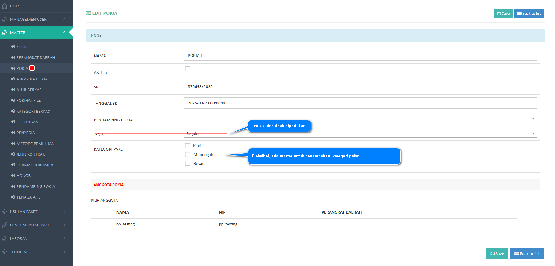Image resolution: width=555 pixels, height=266 pixels.
Task: Toggle the Aktif checkbox
Action: pyautogui.click(x=188, y=69)
